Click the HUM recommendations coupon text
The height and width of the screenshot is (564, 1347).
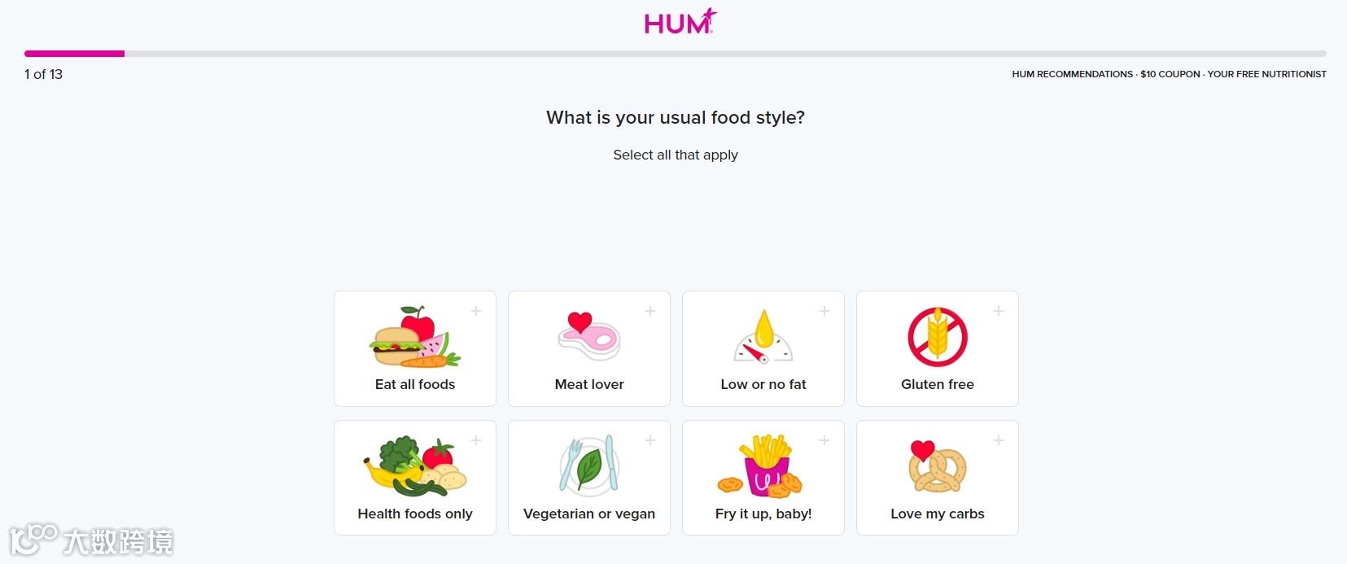(x=1169, y=74)
